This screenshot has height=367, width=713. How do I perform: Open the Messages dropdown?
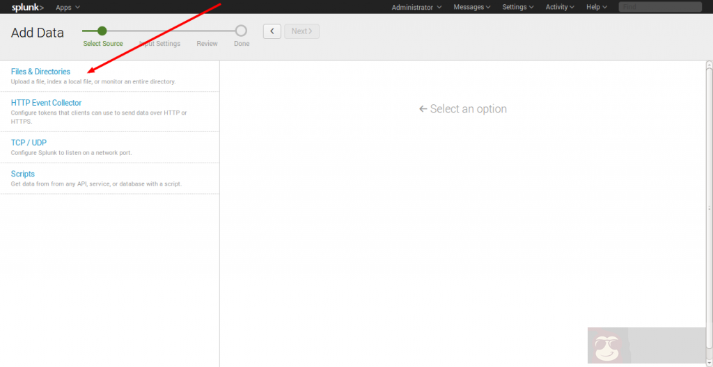click(471, 7)
